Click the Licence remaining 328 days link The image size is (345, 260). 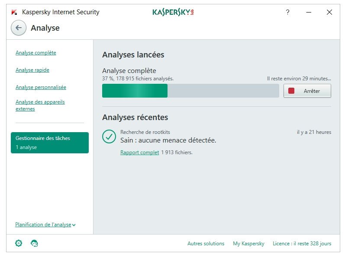coord(302,244)
